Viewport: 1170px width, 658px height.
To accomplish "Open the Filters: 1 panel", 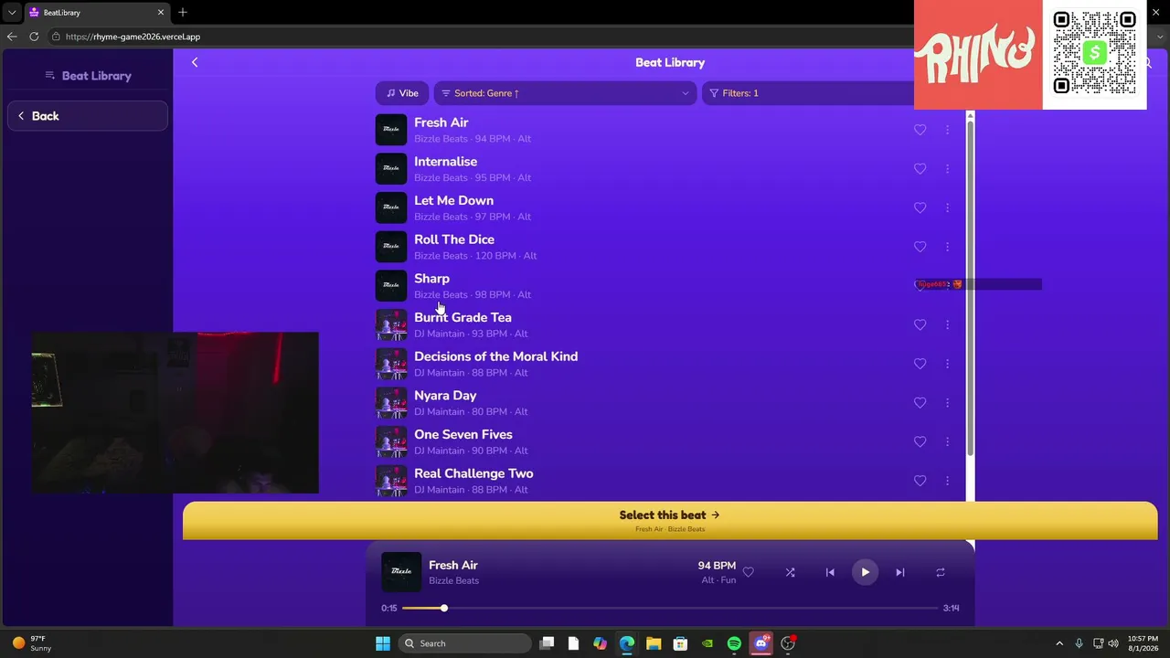I will (x=808, y=93).
